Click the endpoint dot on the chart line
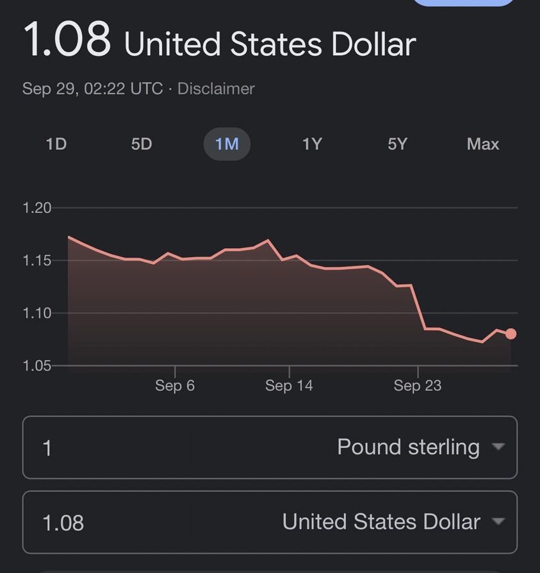This screenshot has width=540, height=573. click(511, 333)
